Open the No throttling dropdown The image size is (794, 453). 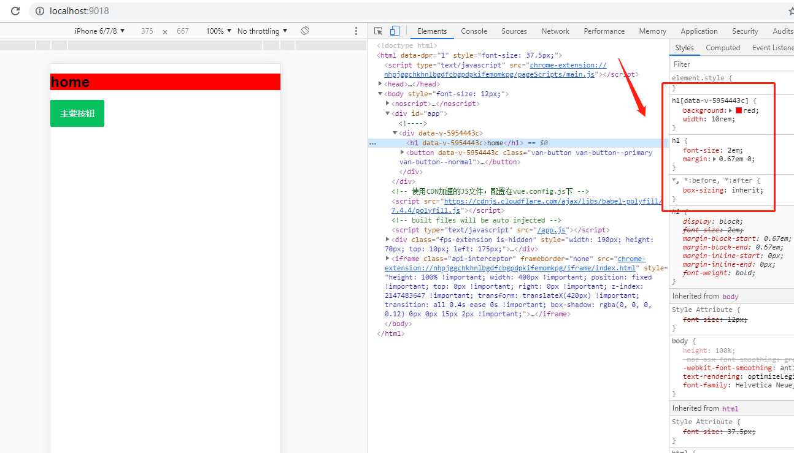[262, 31]
